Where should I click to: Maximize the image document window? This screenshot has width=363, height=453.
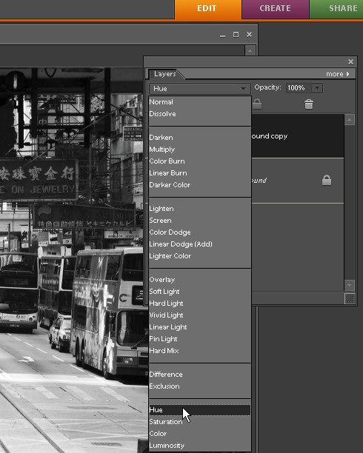click(x=236, y=35)
